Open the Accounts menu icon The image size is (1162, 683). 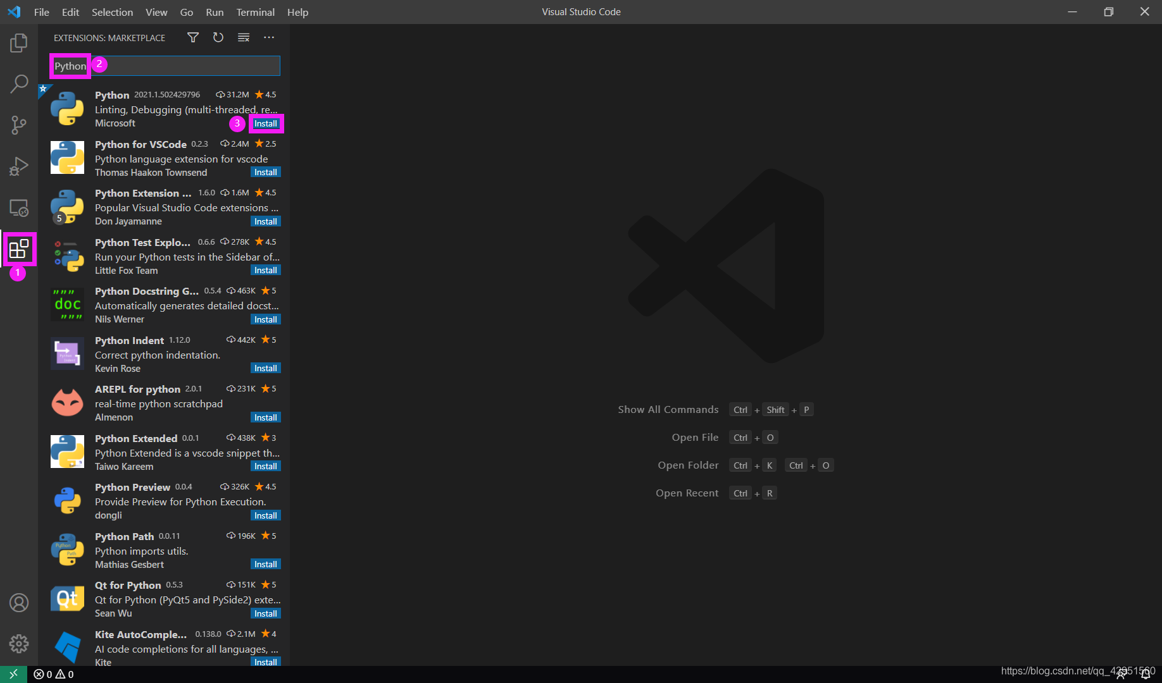(19, 603)
